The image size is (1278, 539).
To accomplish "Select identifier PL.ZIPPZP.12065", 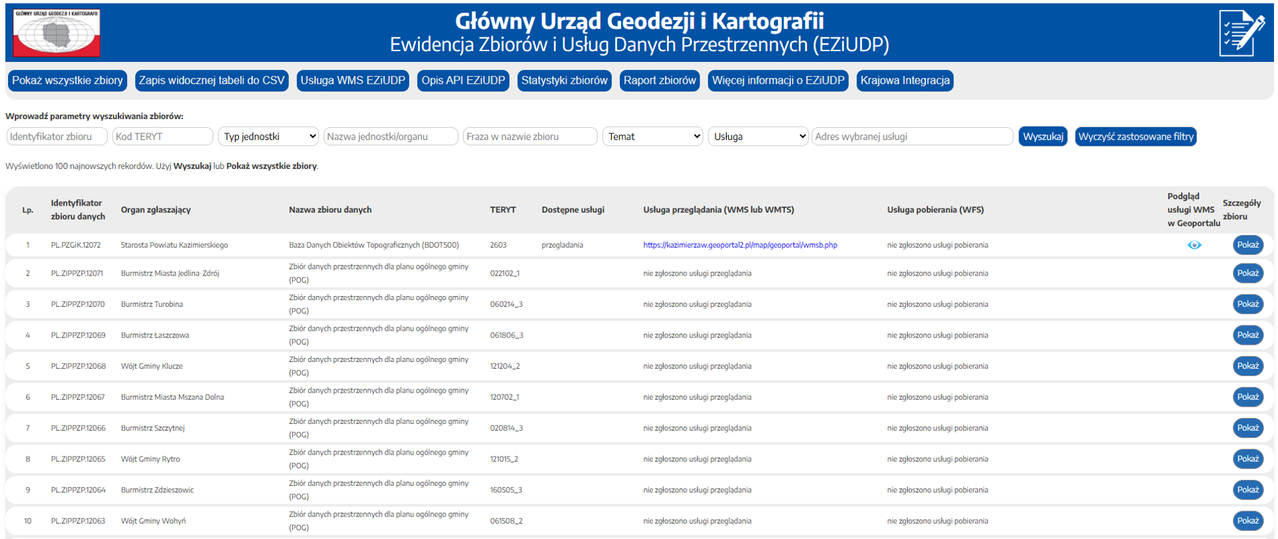I will tap(78, 458).
